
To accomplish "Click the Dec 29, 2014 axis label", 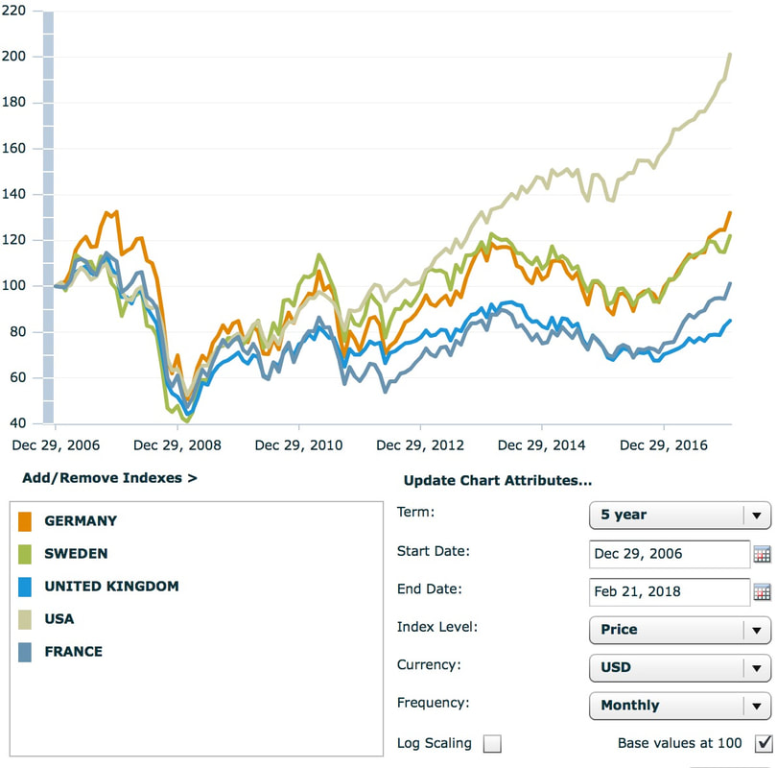I will (542, 445).
